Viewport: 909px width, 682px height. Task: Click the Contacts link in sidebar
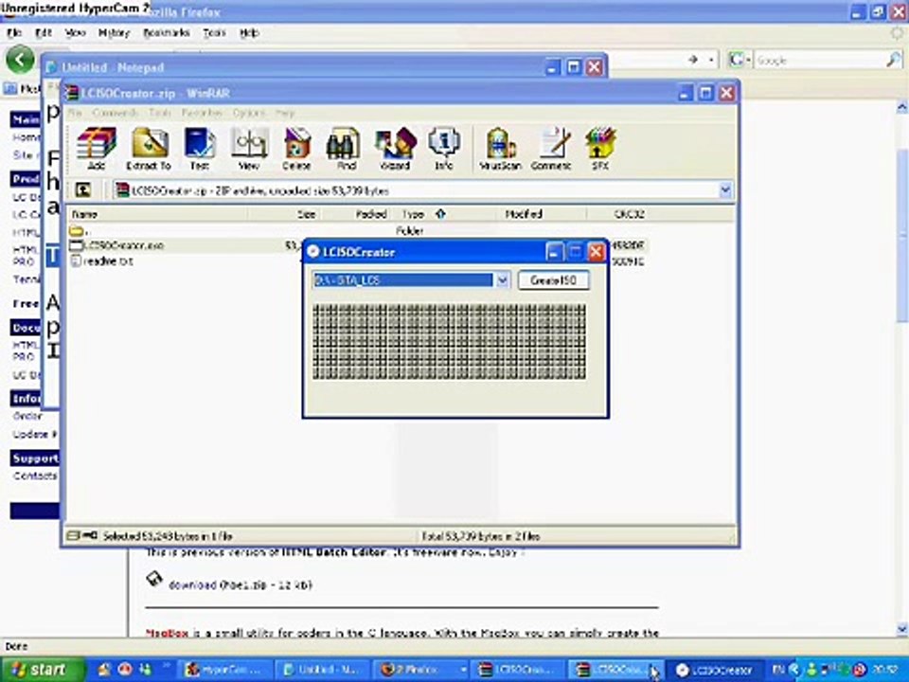35,476
